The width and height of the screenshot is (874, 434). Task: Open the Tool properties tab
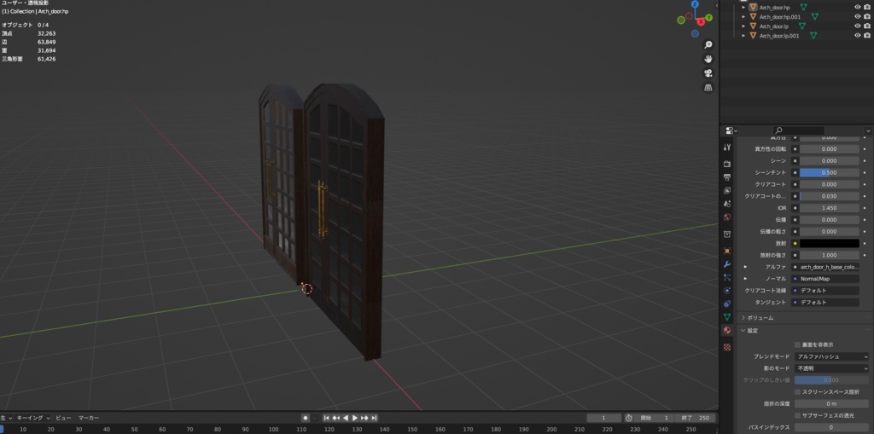(x=727, y=148)
